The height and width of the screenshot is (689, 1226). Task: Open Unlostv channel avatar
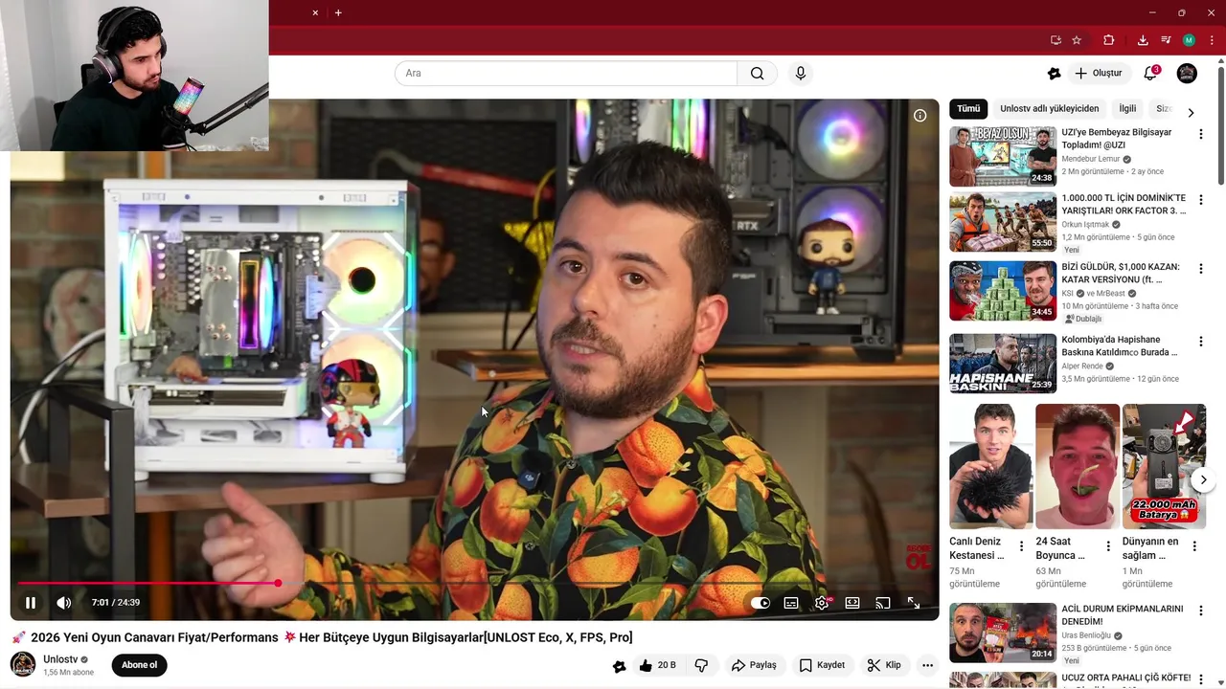pyautogui.click(x=23, y=664)
